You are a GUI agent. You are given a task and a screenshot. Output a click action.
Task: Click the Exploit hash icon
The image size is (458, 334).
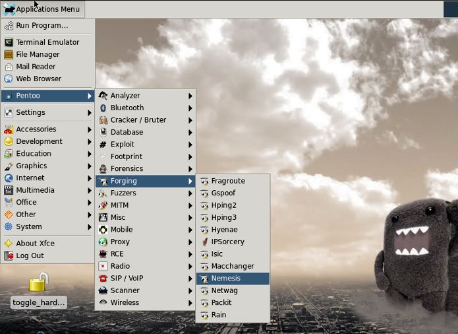pyautogui.click(x=103, y=145)
